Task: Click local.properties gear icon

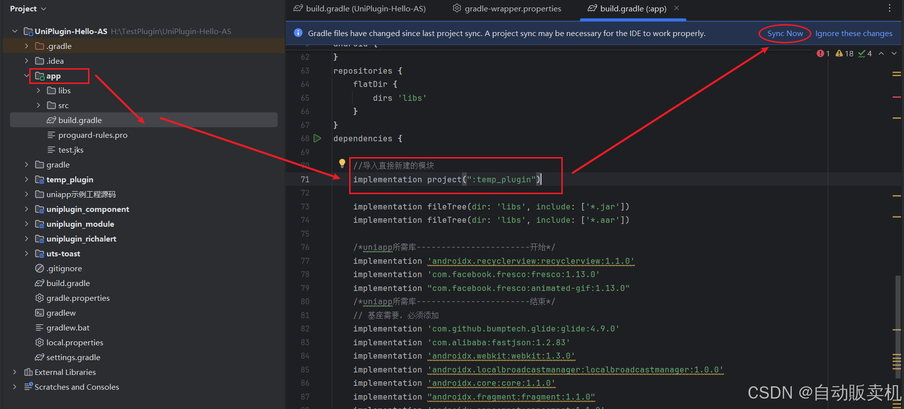Action: coord(40,342)
